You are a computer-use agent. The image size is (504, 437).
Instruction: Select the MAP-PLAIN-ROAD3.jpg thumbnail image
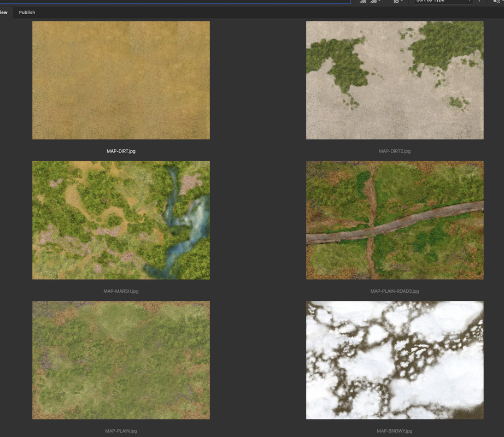point(395,220)
